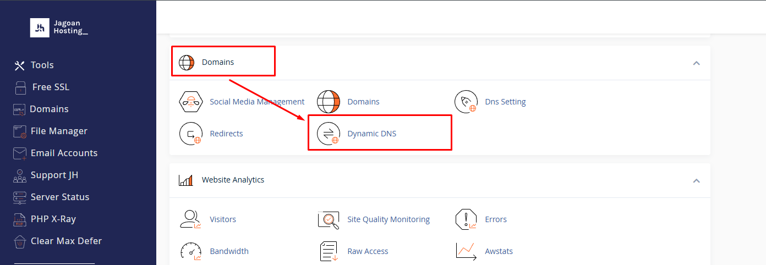
Task: Click the Raw Access document icon
Action: coord(329,251)
